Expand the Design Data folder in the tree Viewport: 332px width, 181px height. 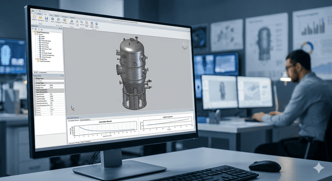pos(36,59)
